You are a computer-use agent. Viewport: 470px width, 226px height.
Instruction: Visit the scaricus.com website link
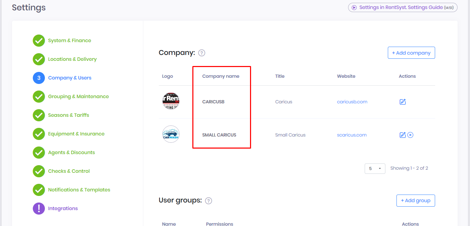[352, 135]
